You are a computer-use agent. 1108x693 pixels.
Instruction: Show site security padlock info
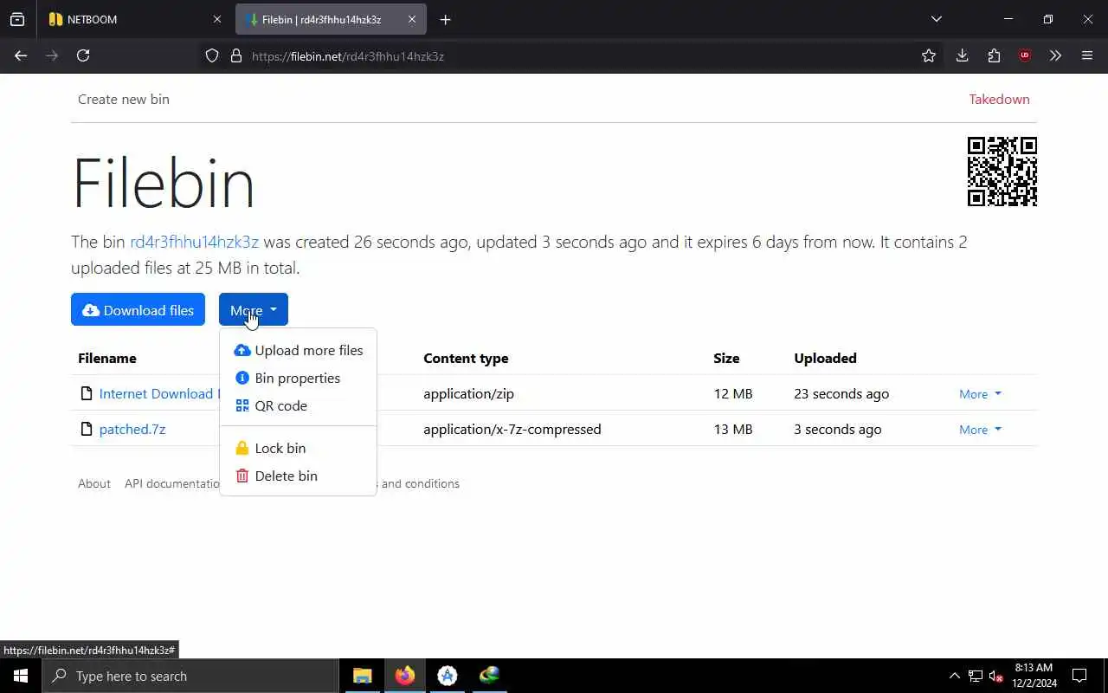[x=235, y=55]
